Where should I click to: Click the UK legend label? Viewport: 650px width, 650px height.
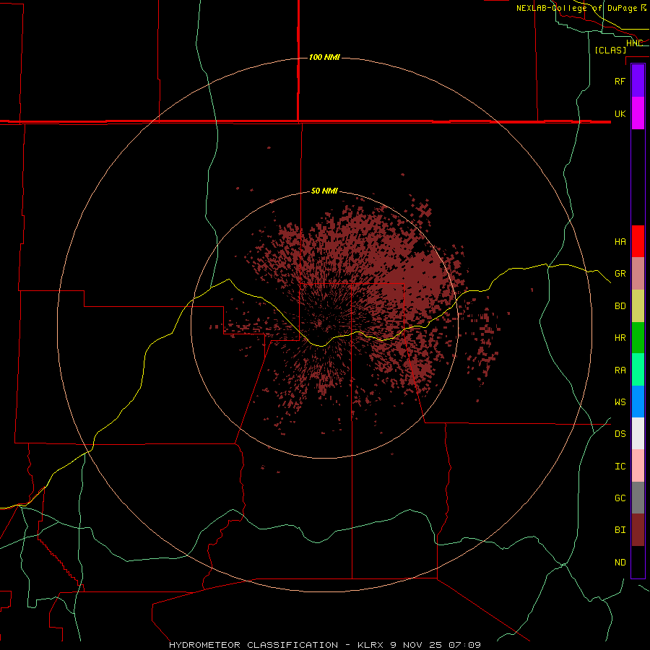pyautogui.click(x=620, y=113)
